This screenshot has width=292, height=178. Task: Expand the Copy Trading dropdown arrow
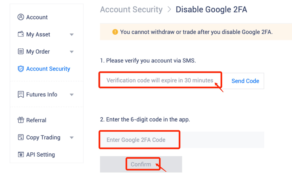point(72,138)
